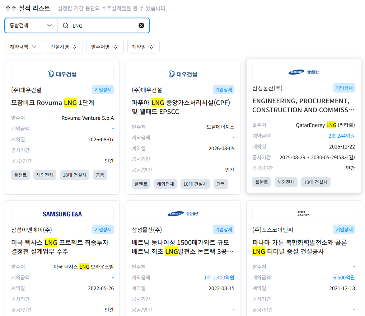Open 기업상세 for the QatarEnergy LNG card
Image resolution: width=365 pixels, height=316 pixels.
(344, 88)
